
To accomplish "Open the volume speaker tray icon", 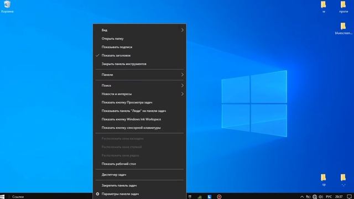I will point(321,197).
